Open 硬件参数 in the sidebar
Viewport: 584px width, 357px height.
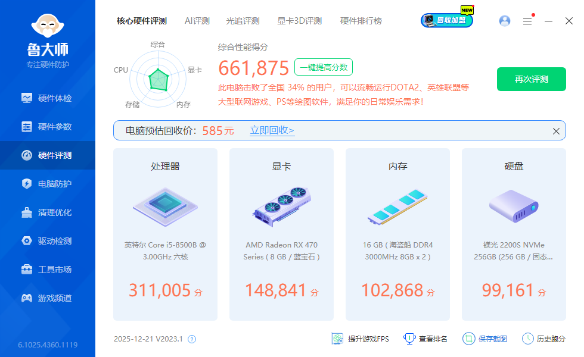(48, 127)
